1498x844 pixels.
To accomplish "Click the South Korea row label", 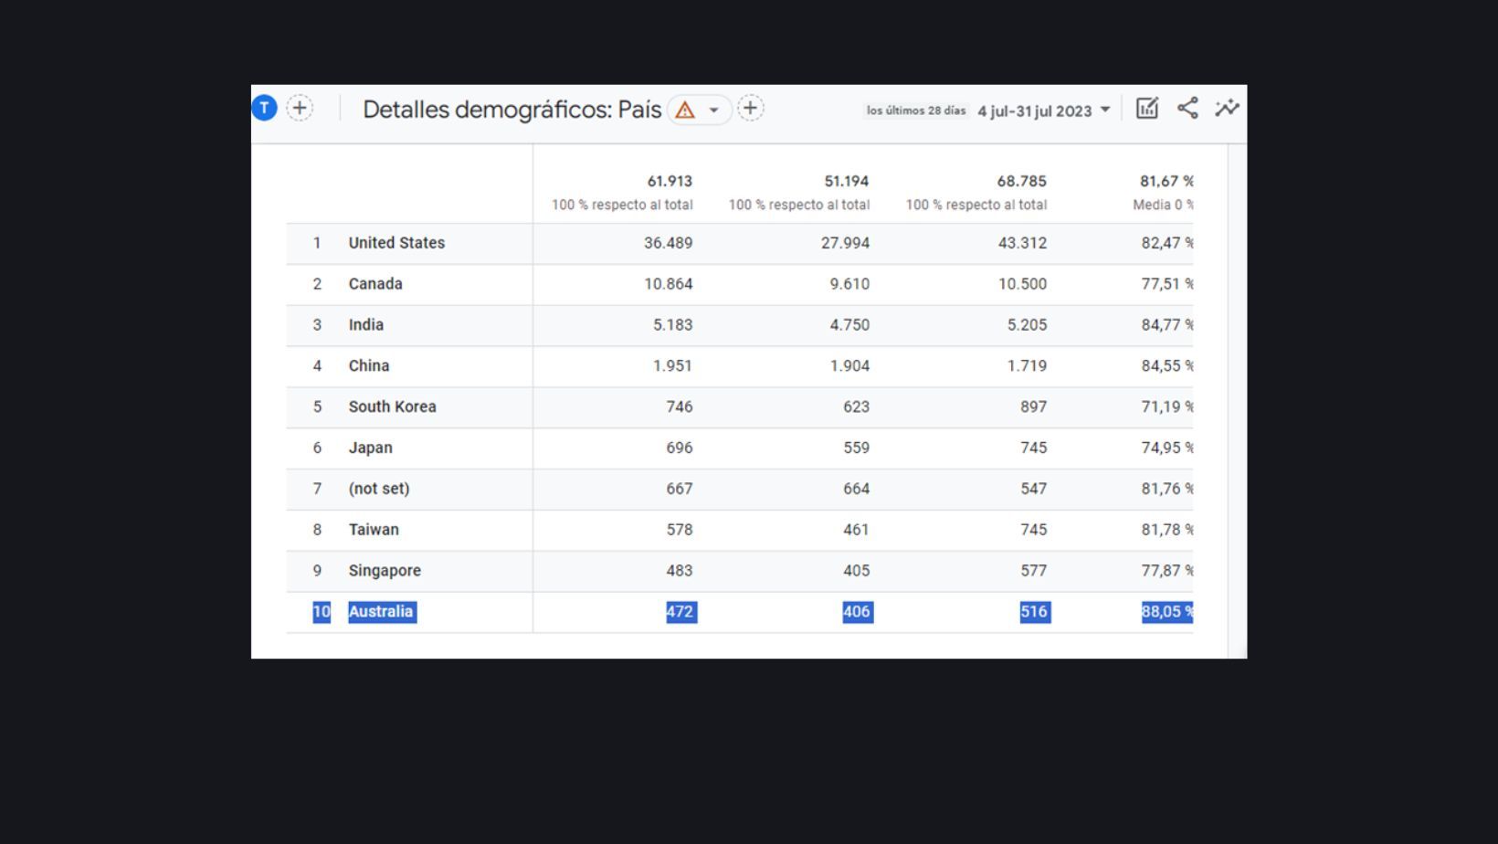I will [x=392, y=406].
